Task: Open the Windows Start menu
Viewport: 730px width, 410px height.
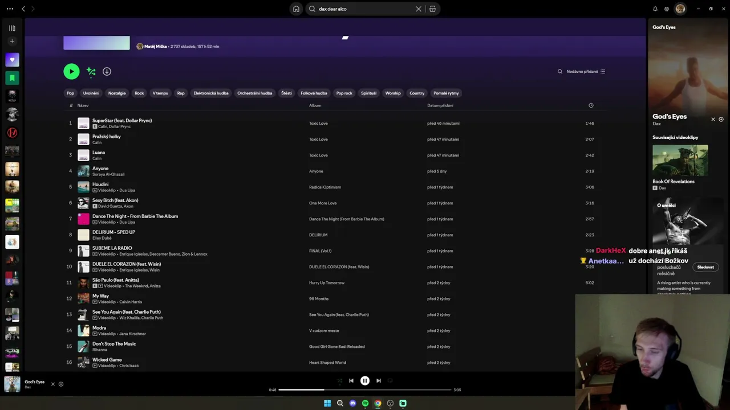Action: coord(327,403)
